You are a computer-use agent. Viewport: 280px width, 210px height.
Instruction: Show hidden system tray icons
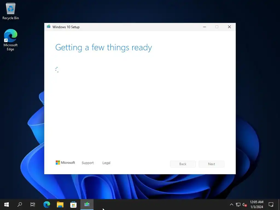(231, 205)
